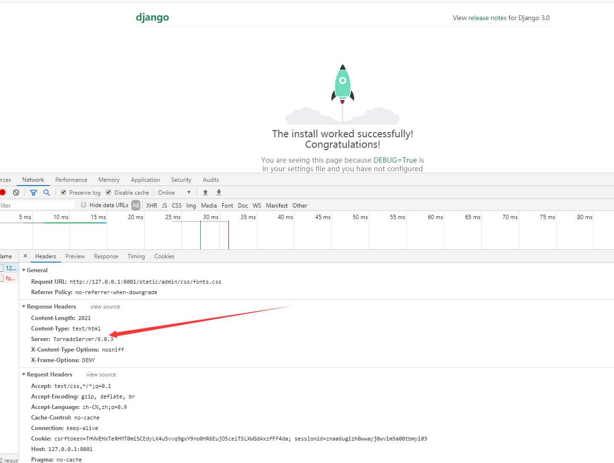Open the Memory panel tab
Viewport: 614px width, 463px height.
[109, 180]
